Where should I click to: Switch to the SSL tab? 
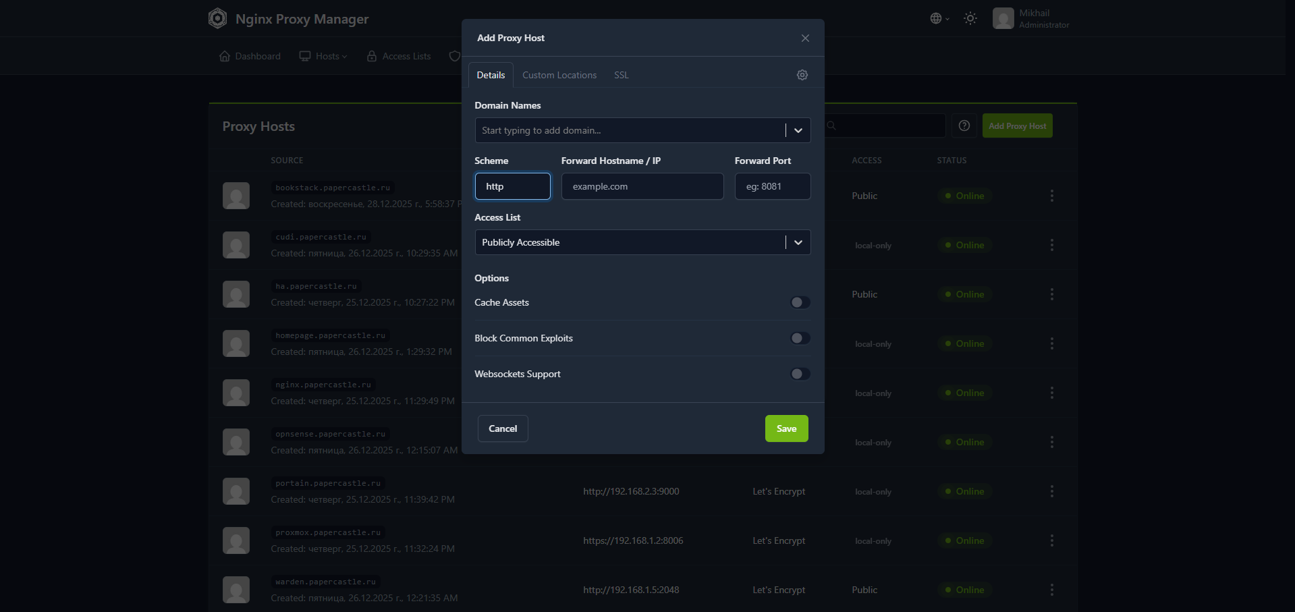click(622, 75)
